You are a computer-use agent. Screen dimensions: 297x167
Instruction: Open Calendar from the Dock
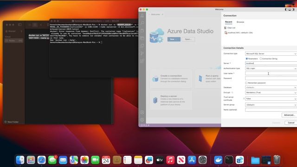[106, 160]
